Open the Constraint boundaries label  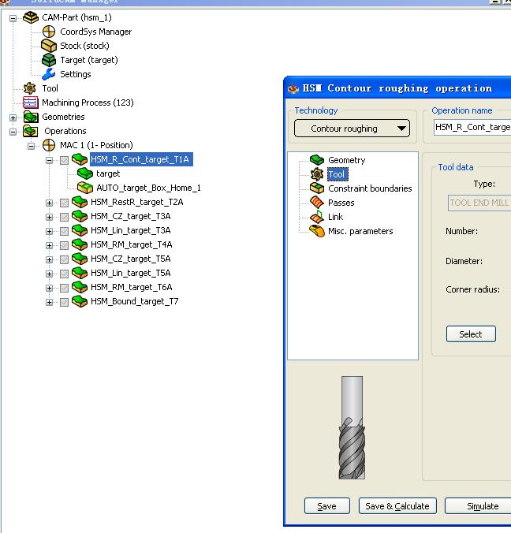370,188
